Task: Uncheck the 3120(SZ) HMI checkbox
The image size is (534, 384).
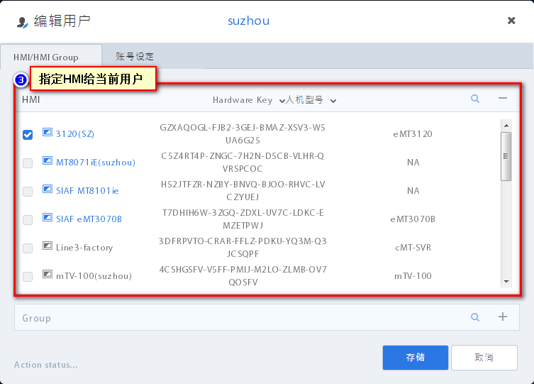Action: click(28, 134)
